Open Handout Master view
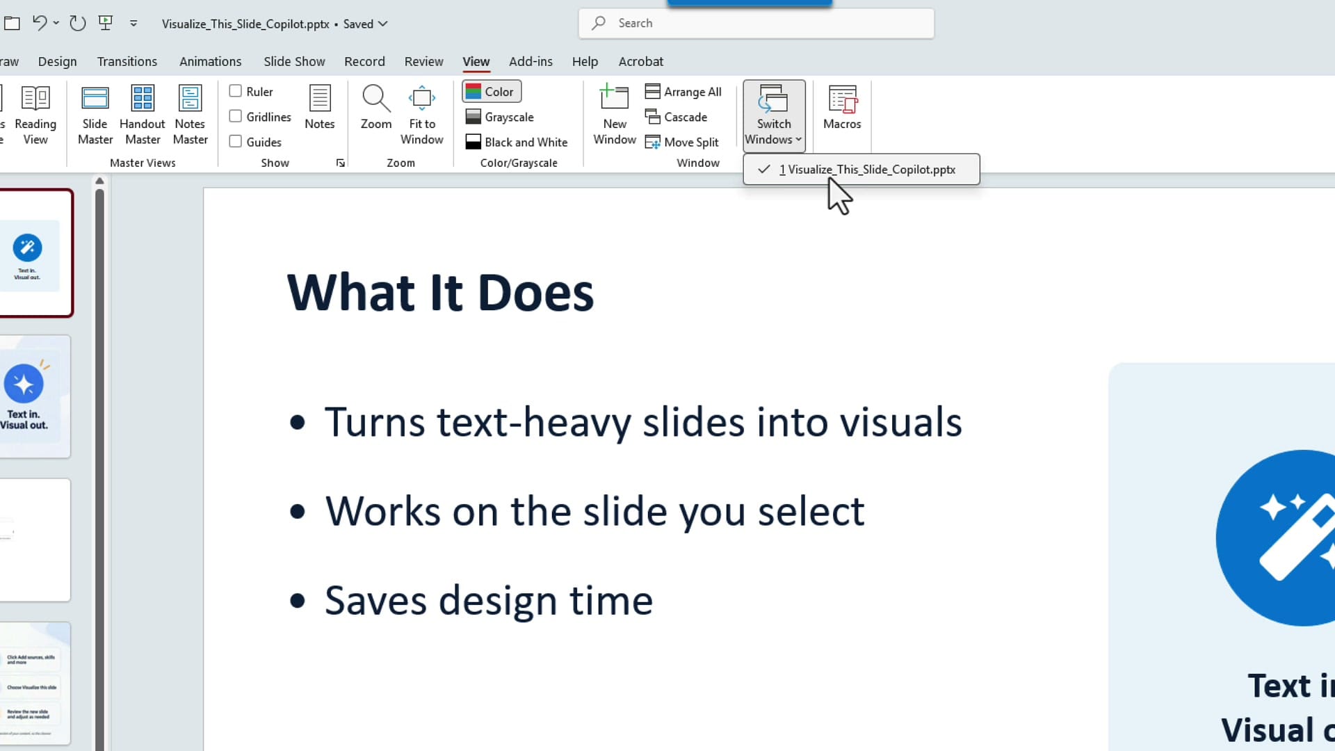1335x751 pixels. pyautogui.click(x=143, y=115)
